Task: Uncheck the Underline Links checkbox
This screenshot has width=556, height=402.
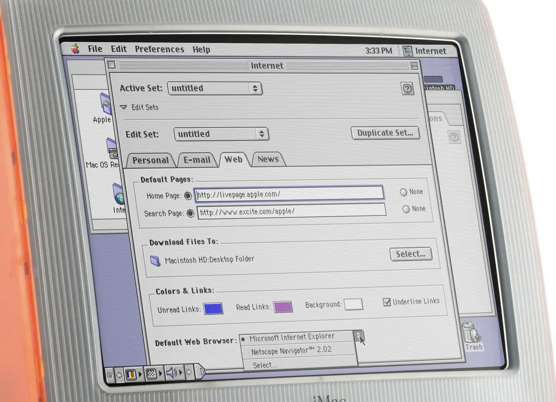Action: pos(387,302)
